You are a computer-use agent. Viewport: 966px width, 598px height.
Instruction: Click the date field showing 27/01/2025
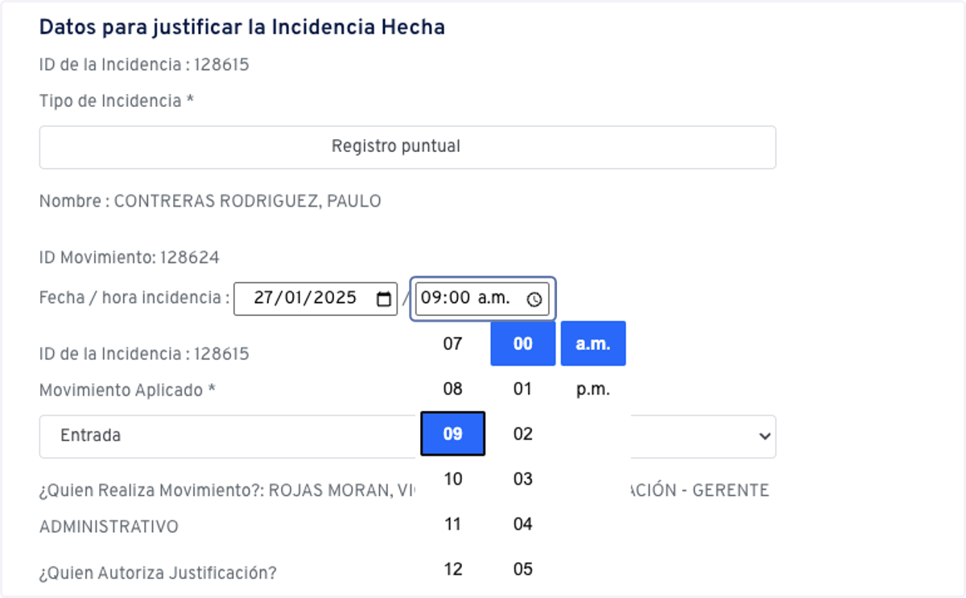point(316,298)
